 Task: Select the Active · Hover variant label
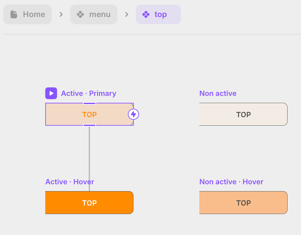pyautogui.click(x=70, y=182)
